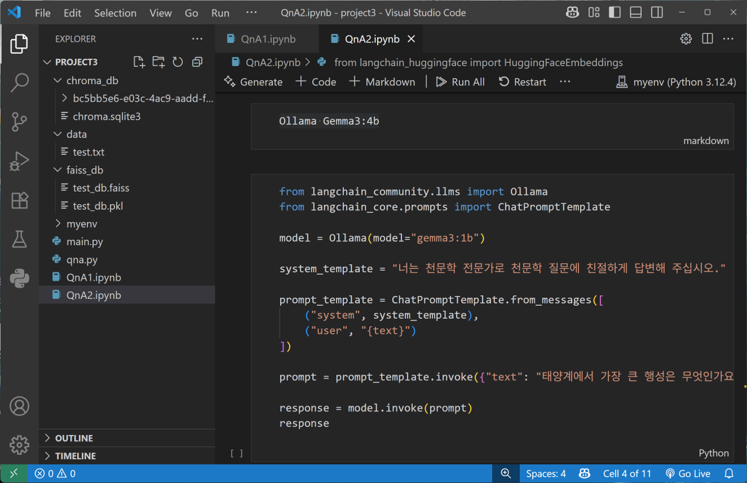Start Go Live server
The image size is (747, 483).
688,473
